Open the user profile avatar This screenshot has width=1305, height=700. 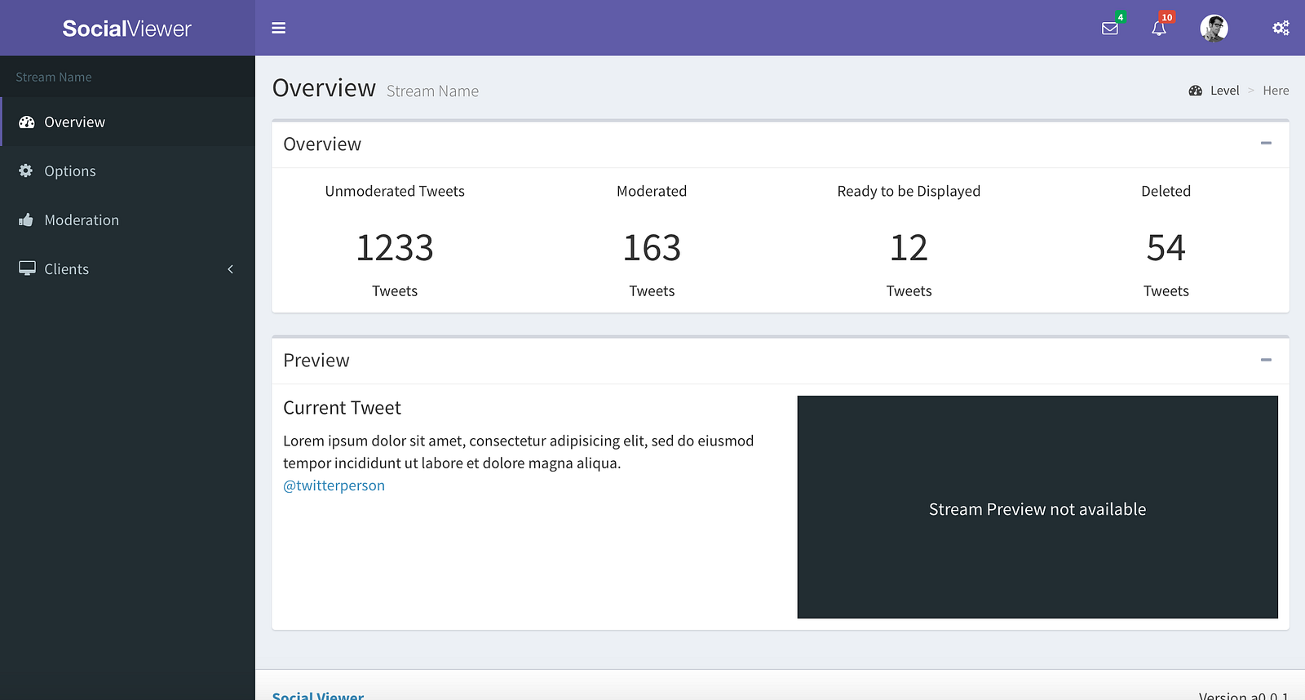pos(1214,28)
